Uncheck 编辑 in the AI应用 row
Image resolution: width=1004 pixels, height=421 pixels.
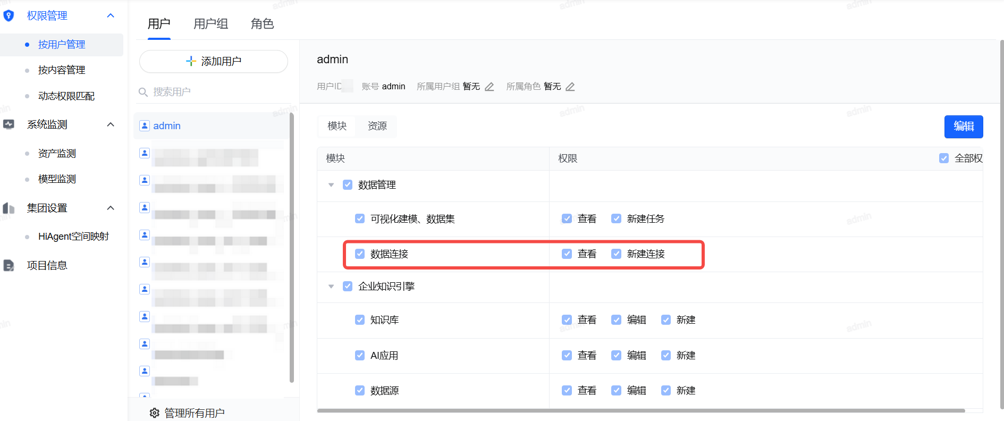616,356
